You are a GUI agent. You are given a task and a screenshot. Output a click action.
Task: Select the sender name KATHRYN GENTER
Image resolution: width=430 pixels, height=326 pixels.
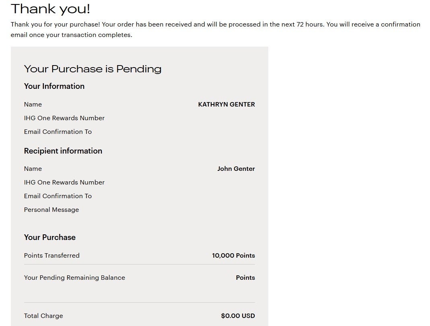coord(226,105)
